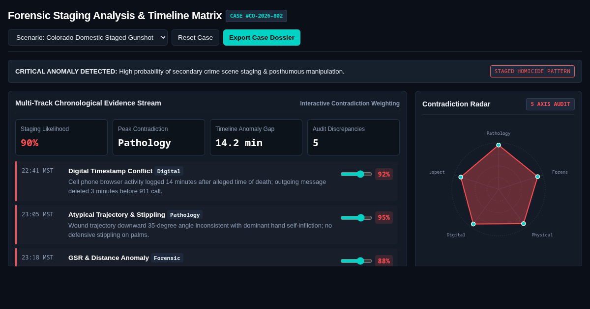
Task: Click the Contradiction Radar heading
Action: point(456,104)
